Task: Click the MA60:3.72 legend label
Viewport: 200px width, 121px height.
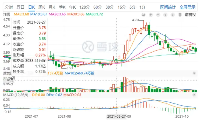Action: (x=94, y=14)
